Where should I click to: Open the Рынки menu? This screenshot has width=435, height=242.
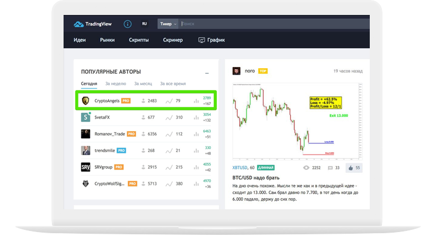click(107, 40)
